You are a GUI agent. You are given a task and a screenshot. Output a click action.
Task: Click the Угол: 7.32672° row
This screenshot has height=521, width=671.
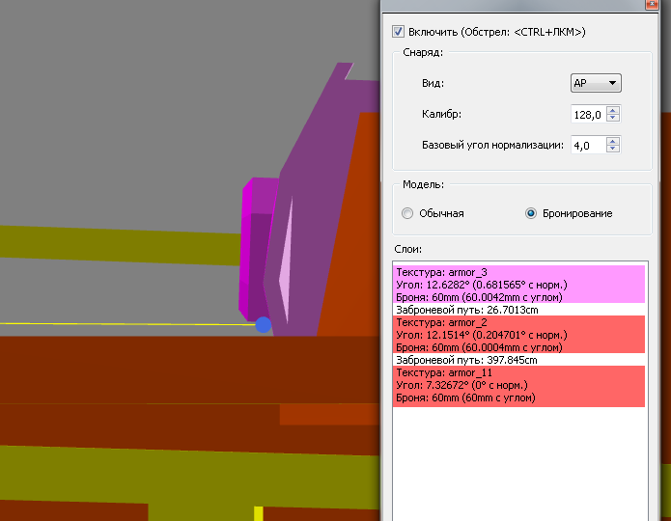pyautogui.click(x=518, y=385)
